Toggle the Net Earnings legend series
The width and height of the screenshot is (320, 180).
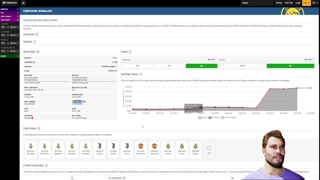pos(214,117)
